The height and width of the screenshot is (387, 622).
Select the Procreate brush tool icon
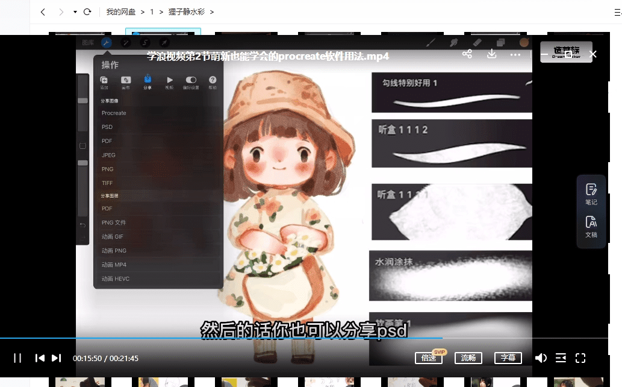pos(431,43)
